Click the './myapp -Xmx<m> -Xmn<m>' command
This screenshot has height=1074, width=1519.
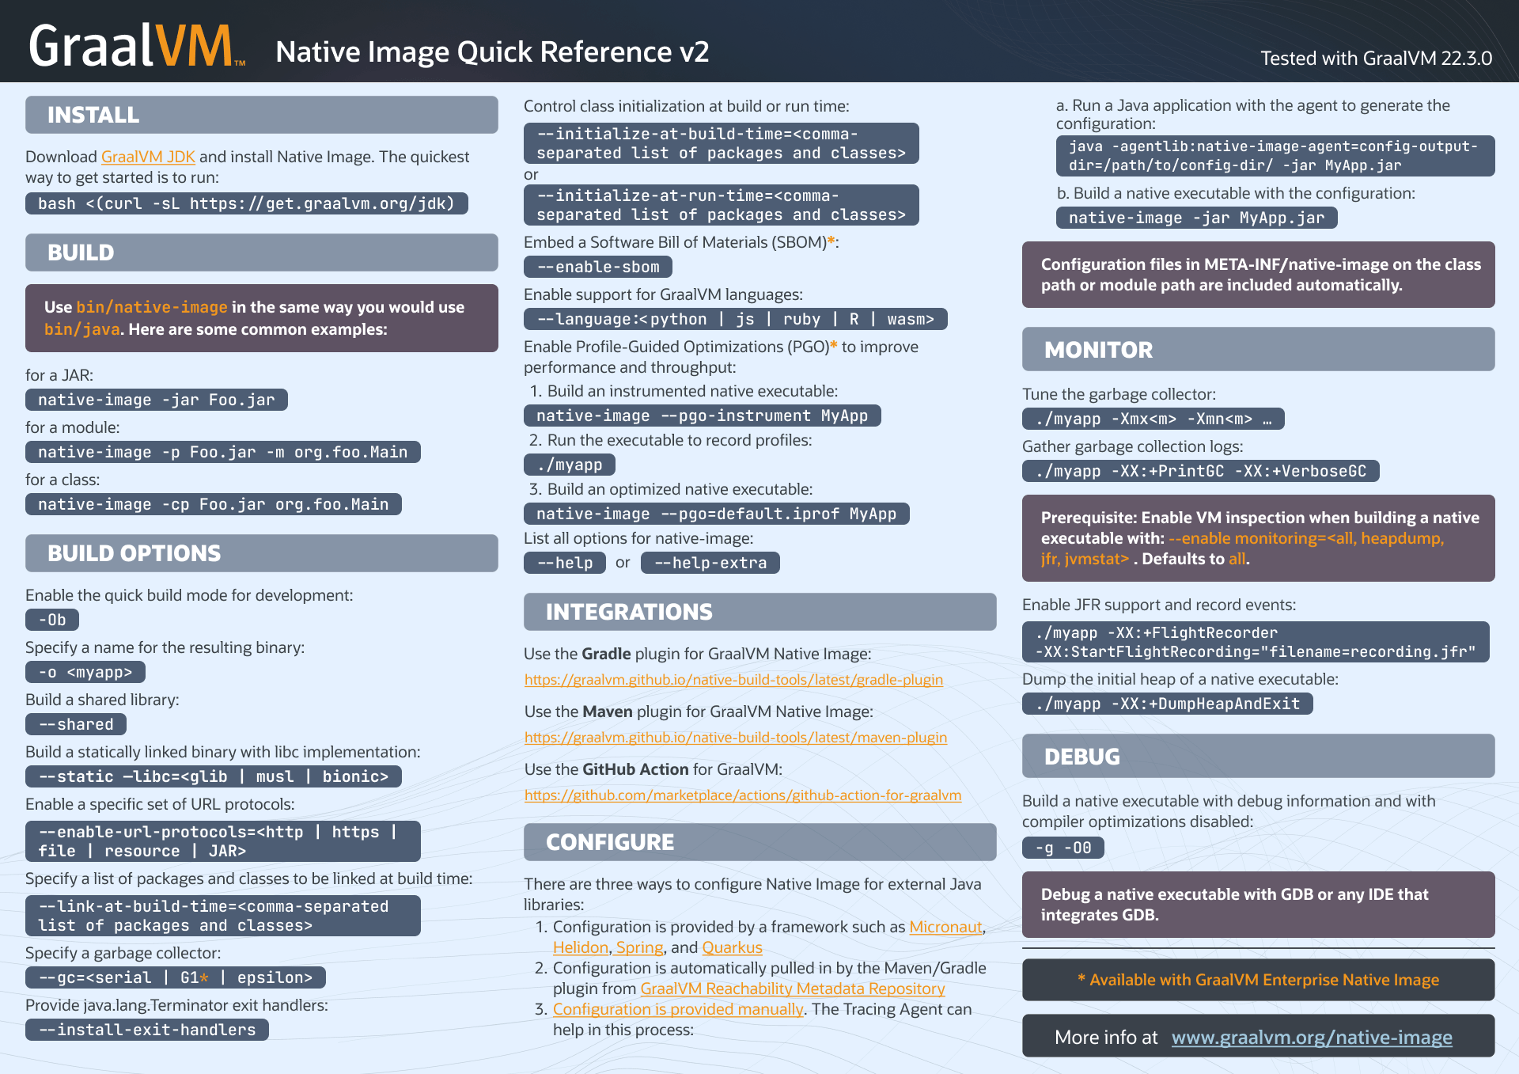pos(1153,419)
